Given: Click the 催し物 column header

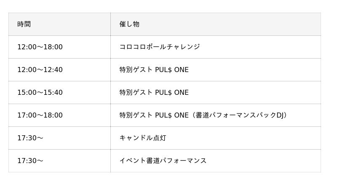Looking at the screenshot, I should (x=129, y=24).
